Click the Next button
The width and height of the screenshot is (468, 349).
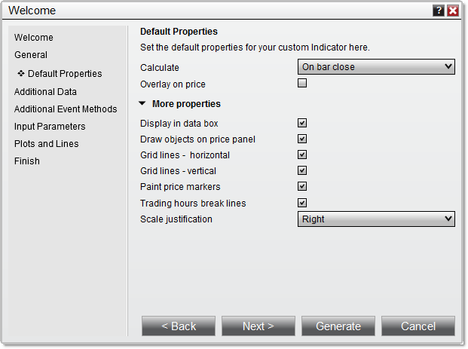pos(258,326)
